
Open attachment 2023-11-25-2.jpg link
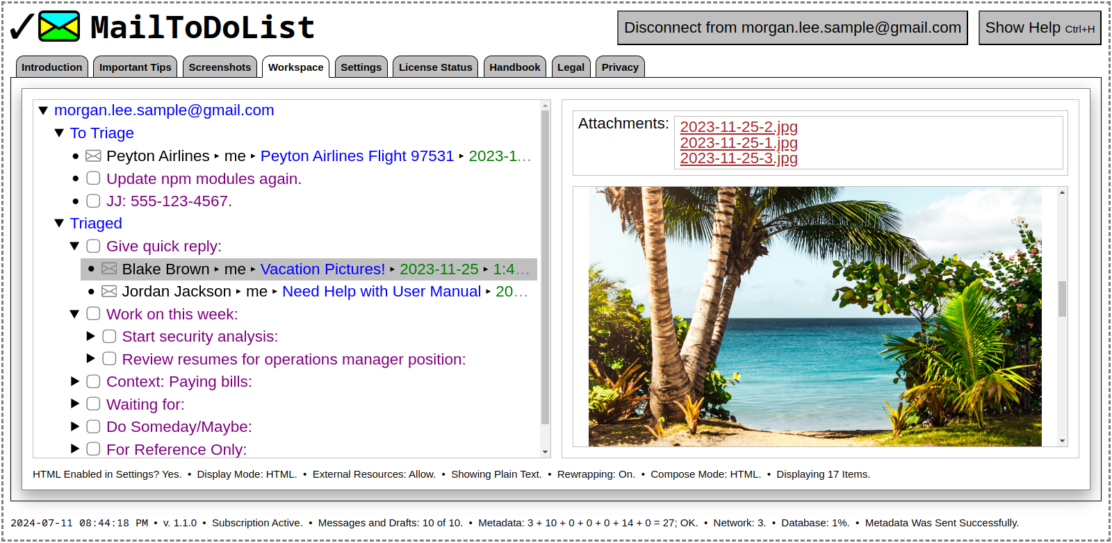coord(738,127)
